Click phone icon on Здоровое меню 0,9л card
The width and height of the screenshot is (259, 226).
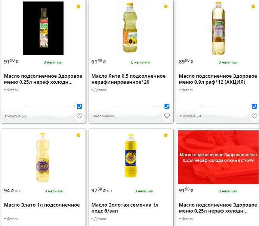click(255, 106)
